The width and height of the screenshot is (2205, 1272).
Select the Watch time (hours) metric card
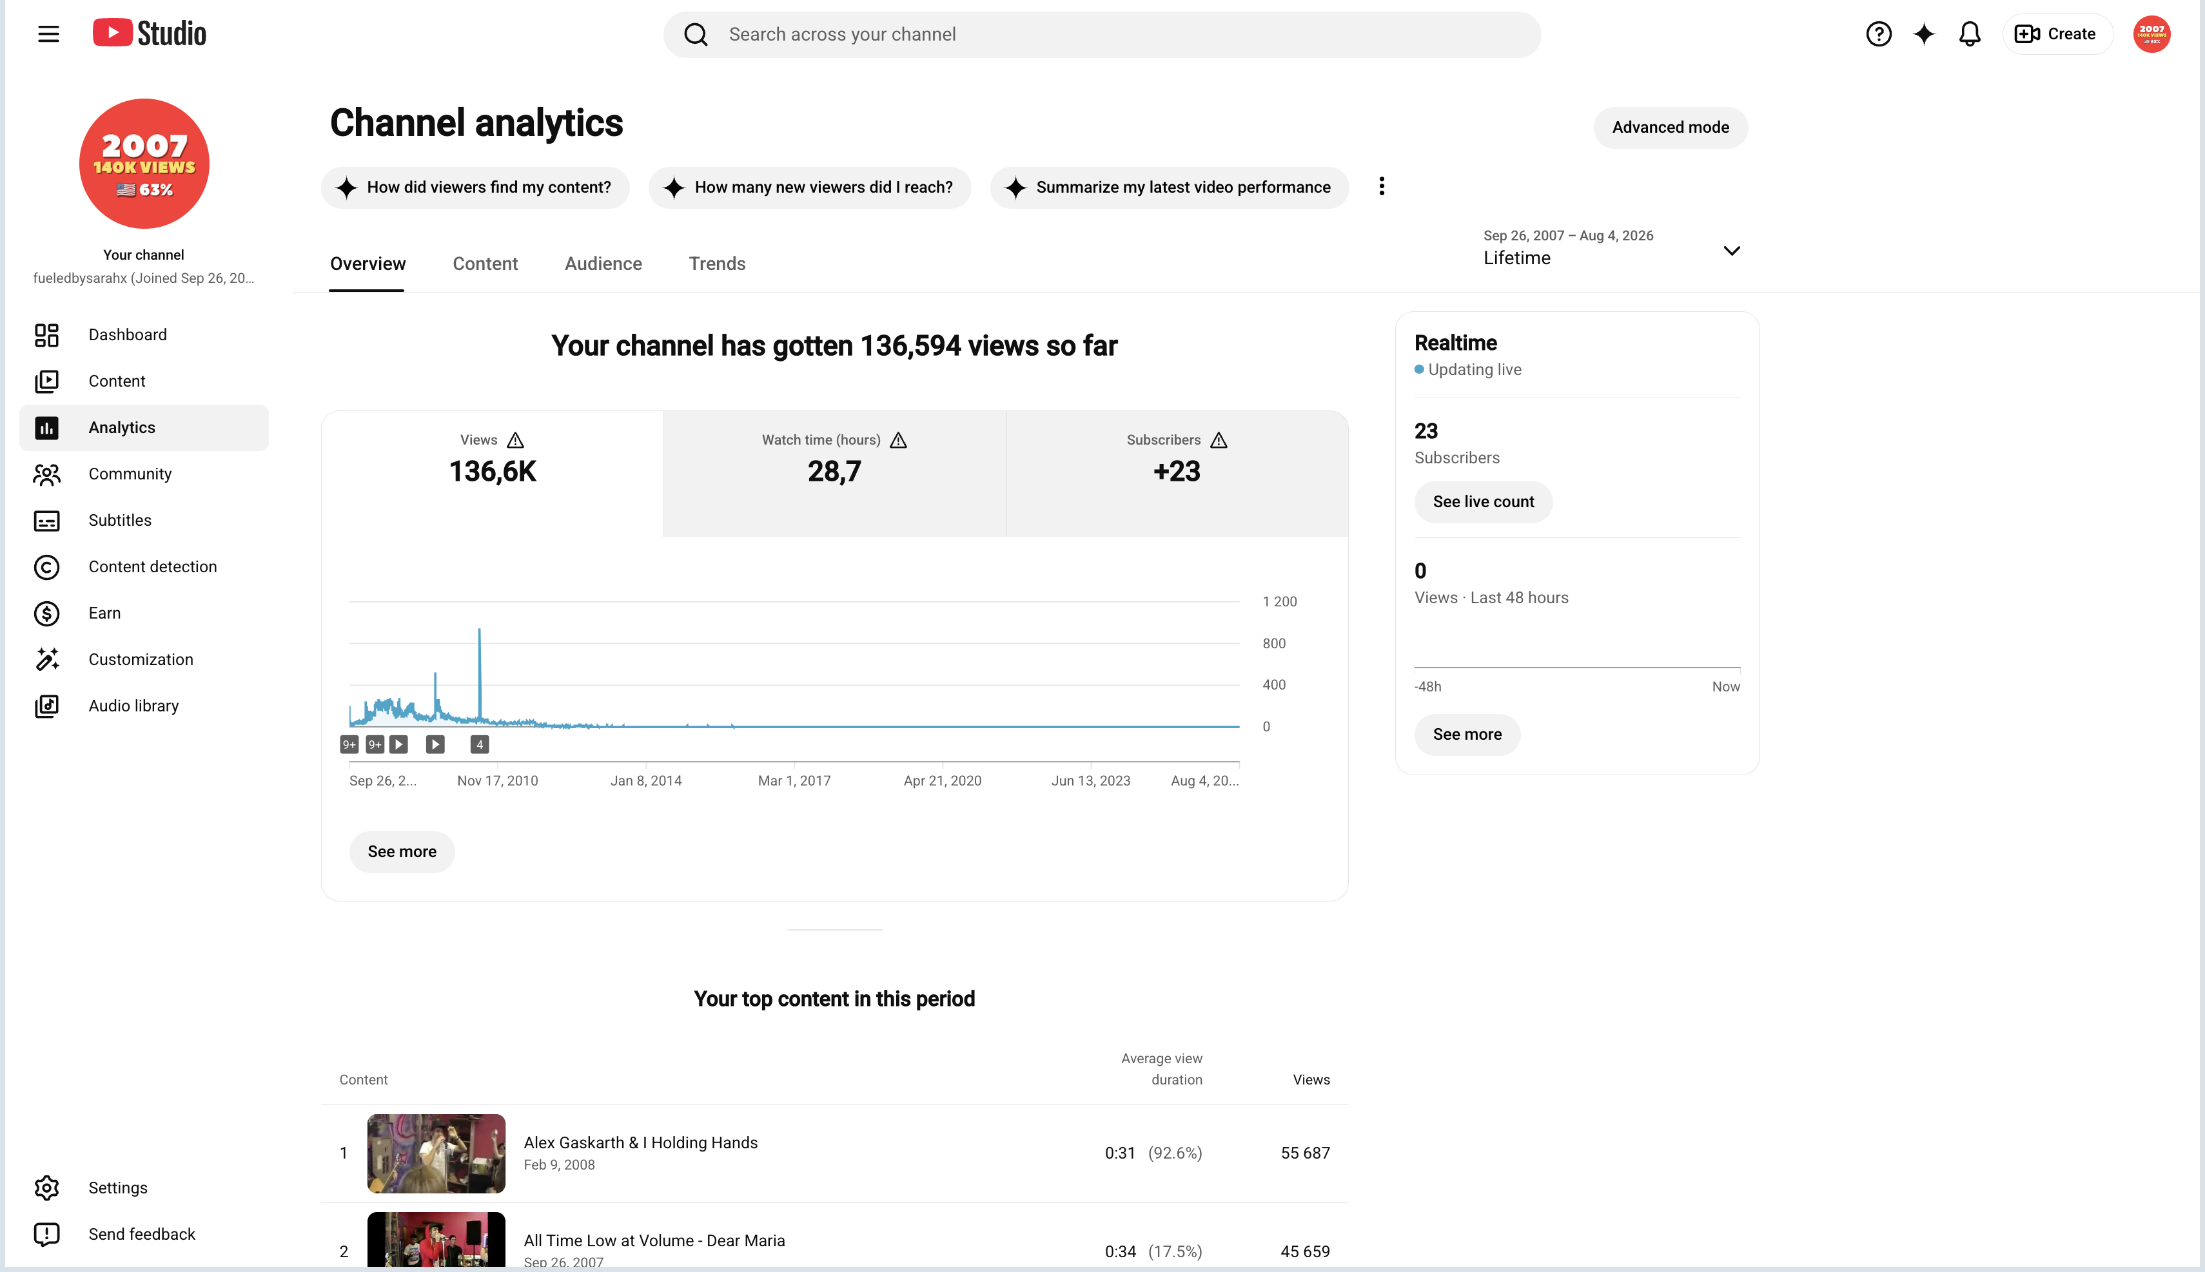835,474
